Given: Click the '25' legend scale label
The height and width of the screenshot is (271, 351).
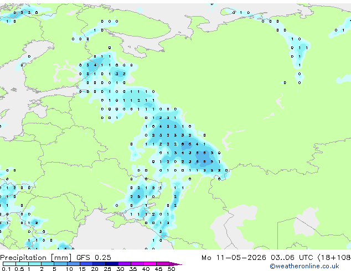Looking at the screenshot, I should [x=107, y=269].
